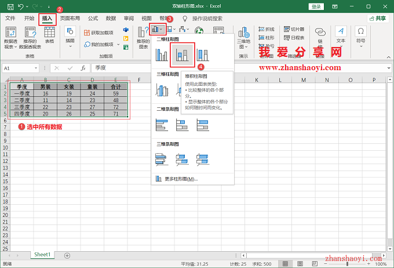Viewport: 394px width, 268px height.
Task: Open Ribbon Display Options
Action: click(335, 6)
